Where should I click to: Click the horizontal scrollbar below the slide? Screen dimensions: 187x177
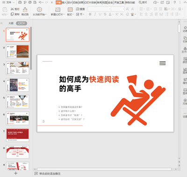click(x=104, y=169)
